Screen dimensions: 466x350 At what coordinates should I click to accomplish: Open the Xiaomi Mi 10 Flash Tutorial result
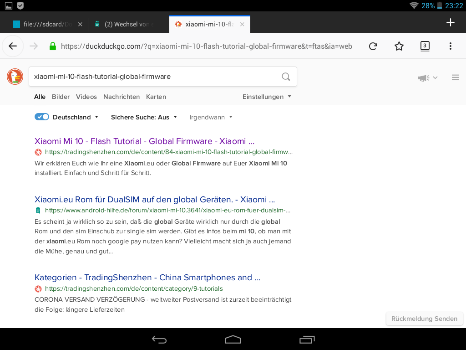coord(144,141)
